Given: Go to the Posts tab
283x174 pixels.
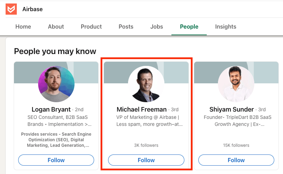Looking at the screenshot, I should [126, 27].
